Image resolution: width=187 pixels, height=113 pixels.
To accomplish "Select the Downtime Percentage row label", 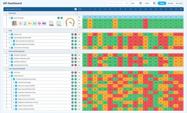I will pyautogui.click(x=24, y=82).
